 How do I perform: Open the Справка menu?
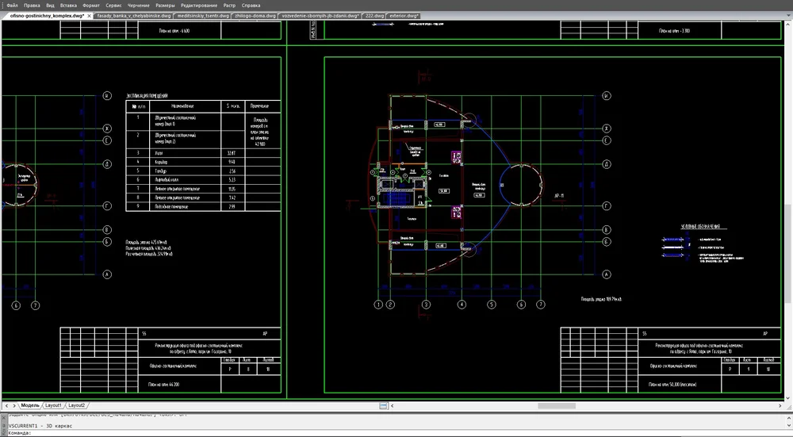tap(250, 6)
